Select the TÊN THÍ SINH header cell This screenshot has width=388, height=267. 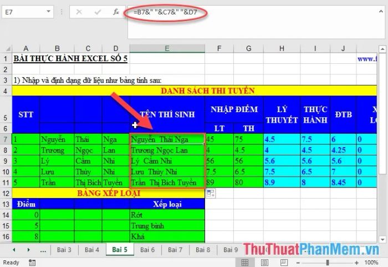tap(167, 114)
